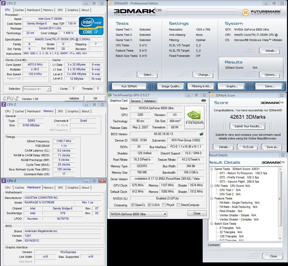
Task: Click the NVIDIA logo in GPU-Z
Action: (194, 117)
